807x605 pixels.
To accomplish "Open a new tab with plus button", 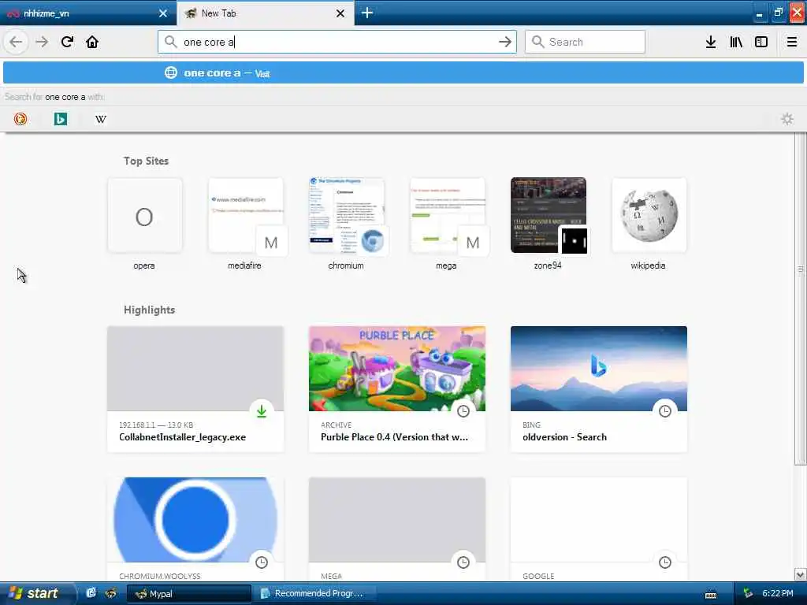I will click(367, 13).
